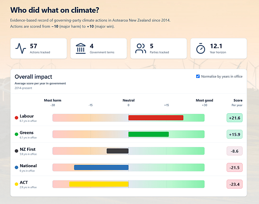
Task: Select the National row name
Action: [28, 166]
